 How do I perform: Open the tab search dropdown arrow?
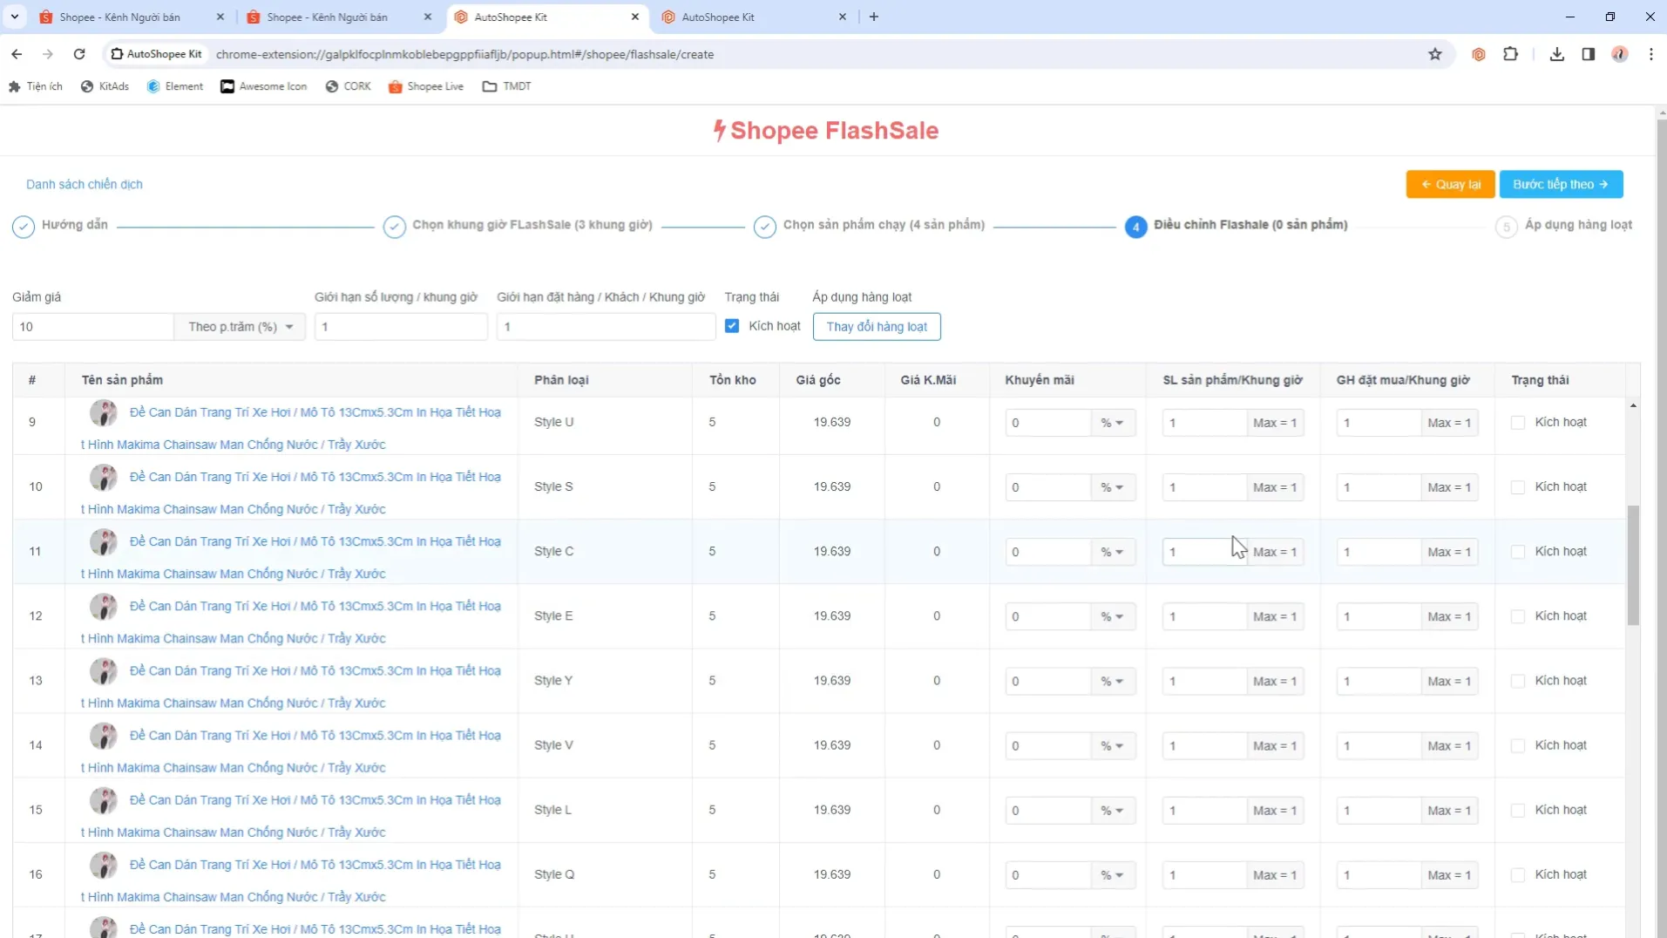(x=15, y=17)
